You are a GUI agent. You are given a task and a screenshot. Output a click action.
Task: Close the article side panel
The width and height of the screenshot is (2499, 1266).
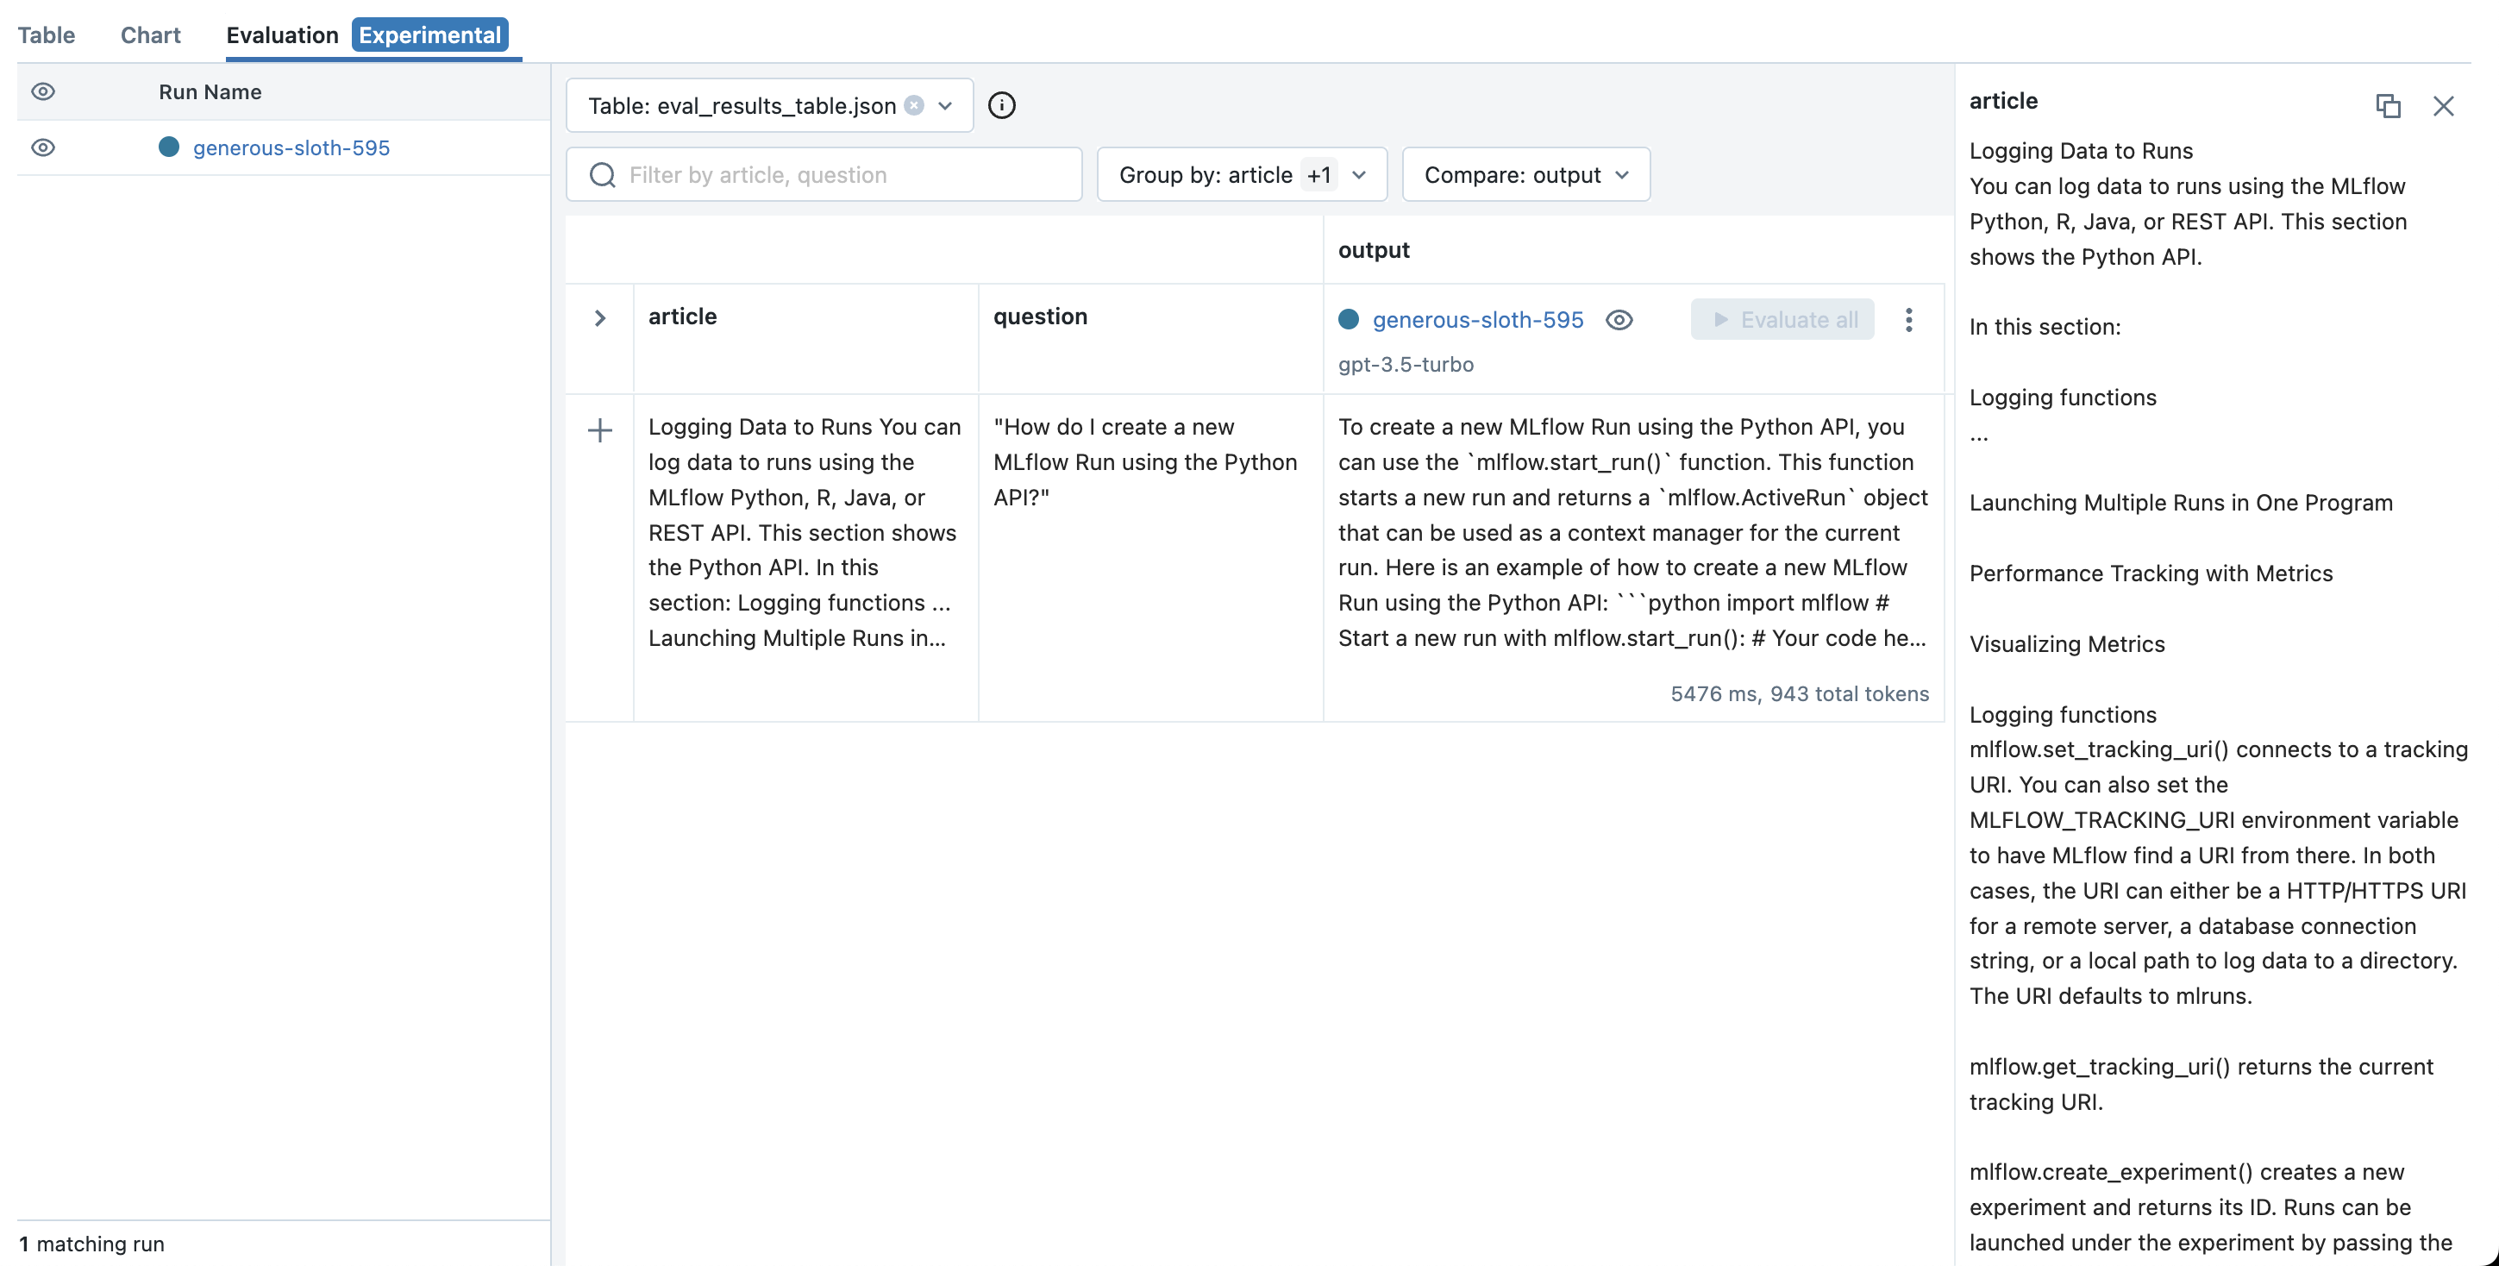(x=2443, y=106)
